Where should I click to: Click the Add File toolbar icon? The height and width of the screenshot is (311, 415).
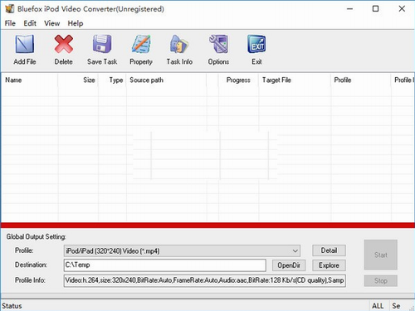tap(25, 44)
